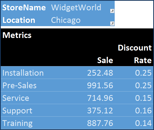Select the Installation row label

pos(23,73)
